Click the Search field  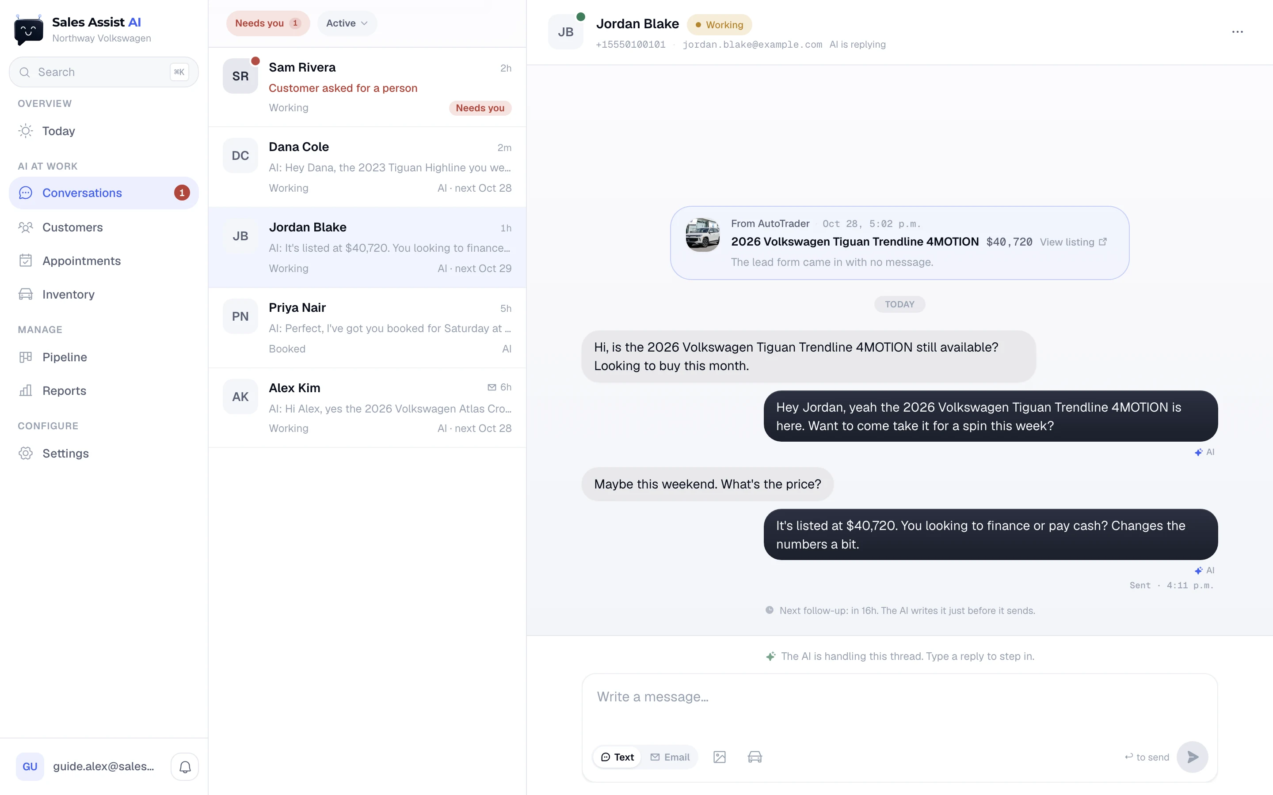tap(103, 72)
